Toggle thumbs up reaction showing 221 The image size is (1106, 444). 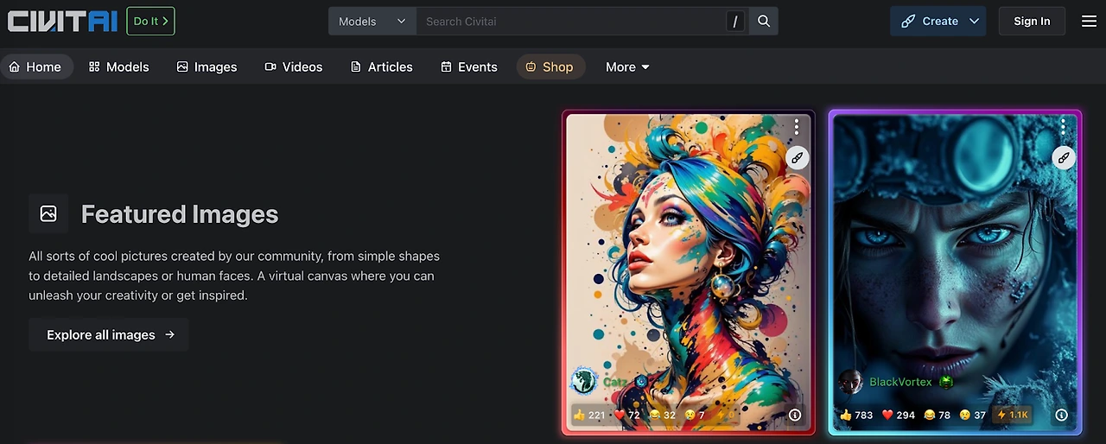pos(590,415)
